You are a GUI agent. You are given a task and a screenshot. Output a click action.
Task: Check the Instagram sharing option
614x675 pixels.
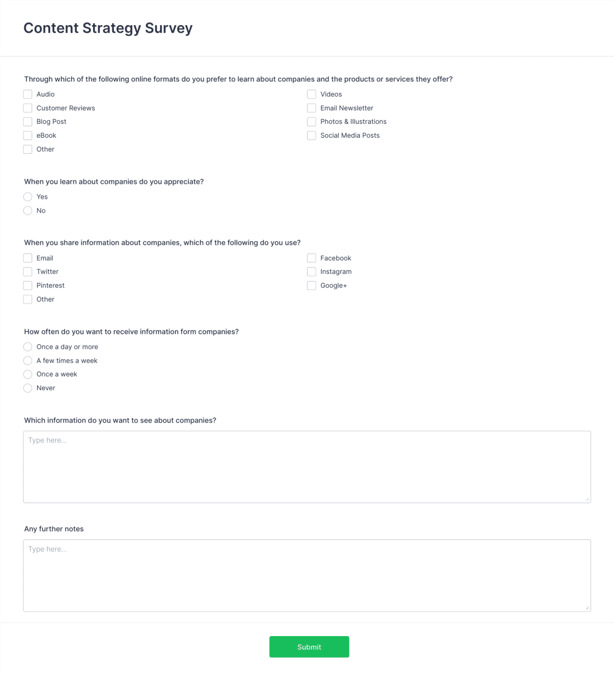tap(312, 271)
